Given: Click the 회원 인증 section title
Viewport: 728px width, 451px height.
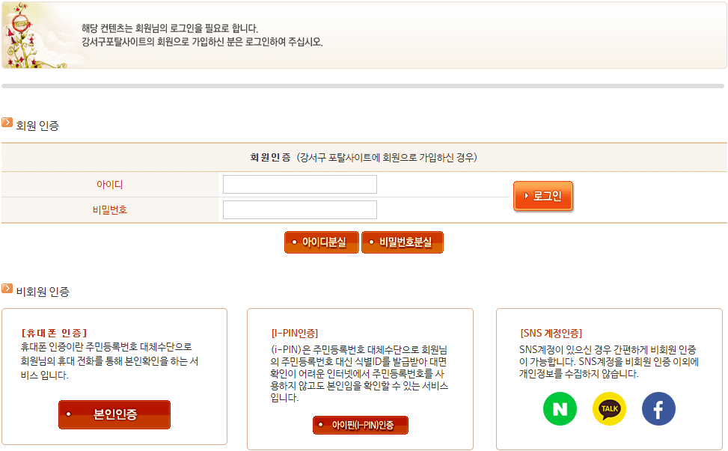Looking at the screenshot, I should [37, 126].
